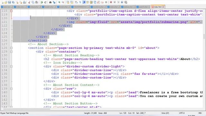Run macro multiple times icon
Screen dimensions: 206x116
click(x=122, y=2)
